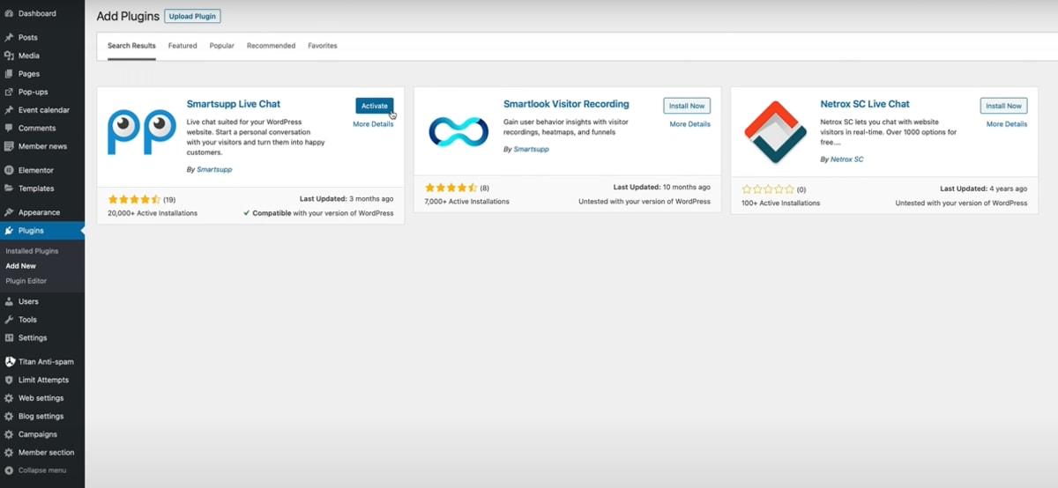Click the Smartsupp Live Chat plugin logo

click(x=142, y=132)
